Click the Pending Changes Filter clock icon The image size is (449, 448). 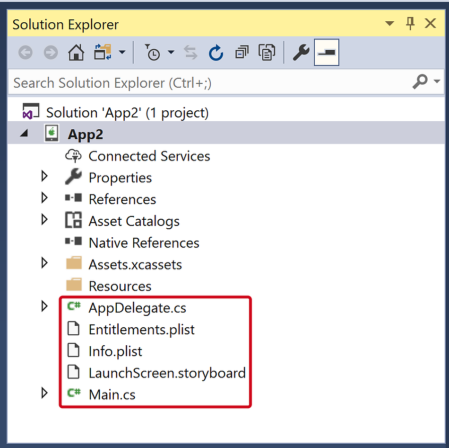152,53
